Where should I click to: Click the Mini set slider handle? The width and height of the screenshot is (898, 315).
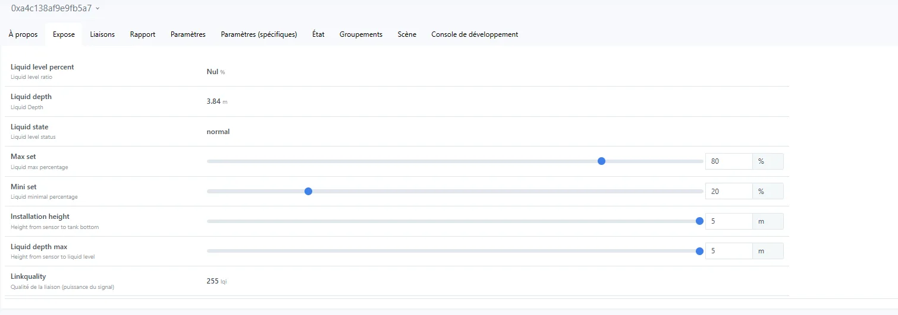tap(308, 191)
